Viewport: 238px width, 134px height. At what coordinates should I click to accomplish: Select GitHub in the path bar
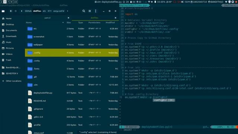[28, 11]
